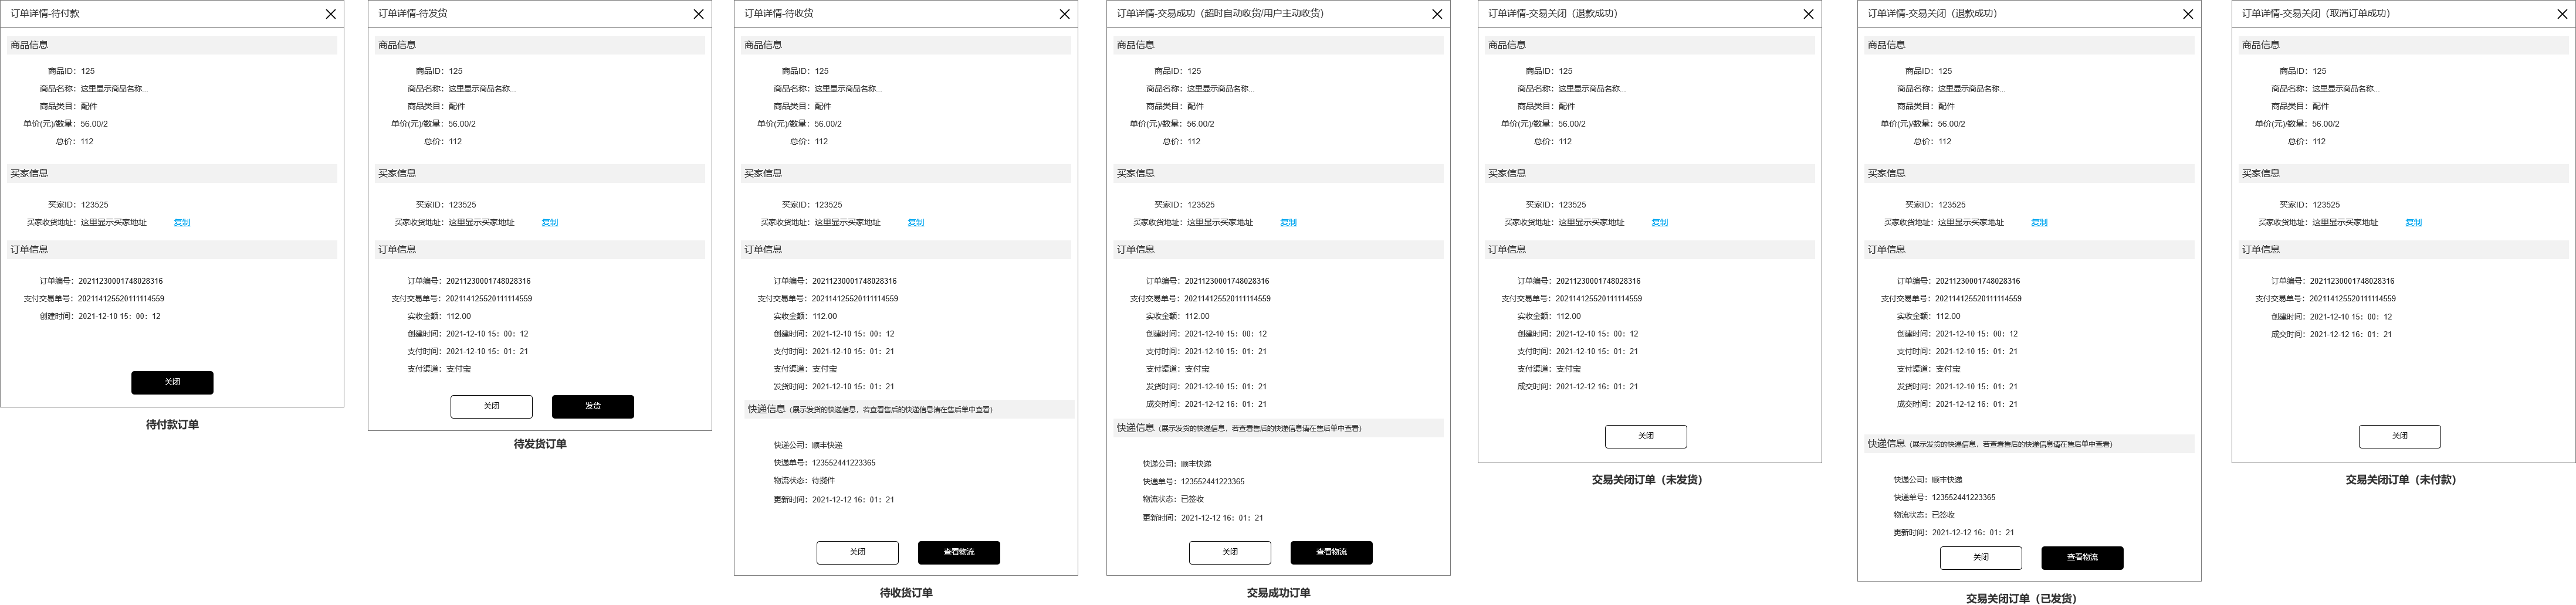Viewport: 2576px width, 605px height.
Task: Click the X icon of the 交易关闭订单（已发货） dialog
Action: [2188, 14]
